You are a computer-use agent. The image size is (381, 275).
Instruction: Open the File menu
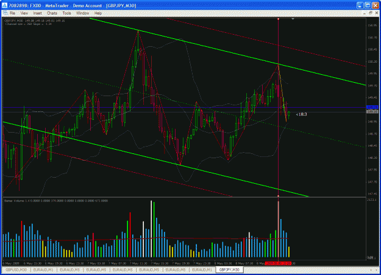[12, 13]
